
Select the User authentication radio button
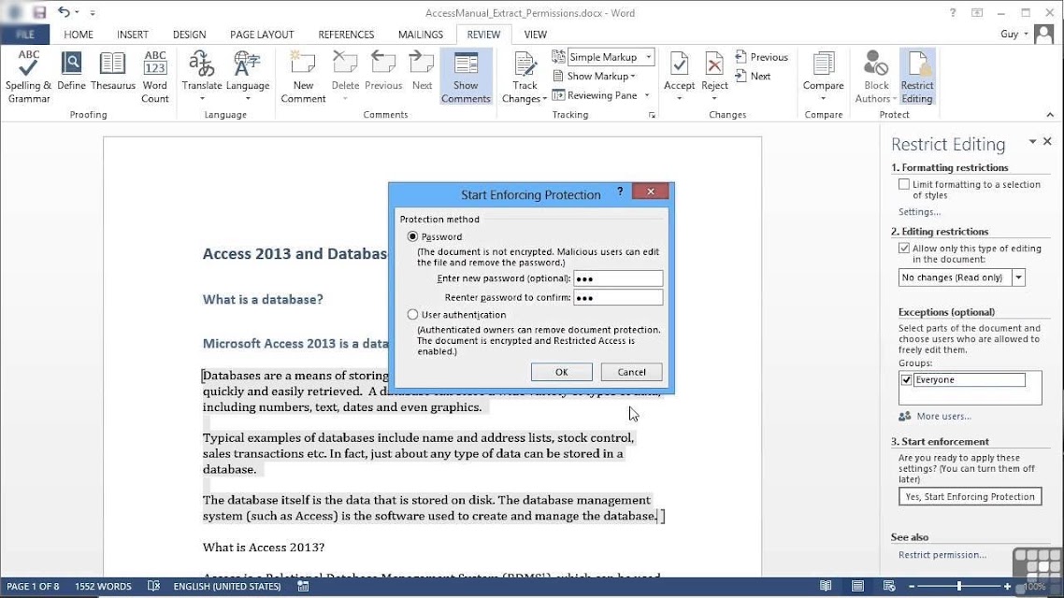click(x=412, y=315)
